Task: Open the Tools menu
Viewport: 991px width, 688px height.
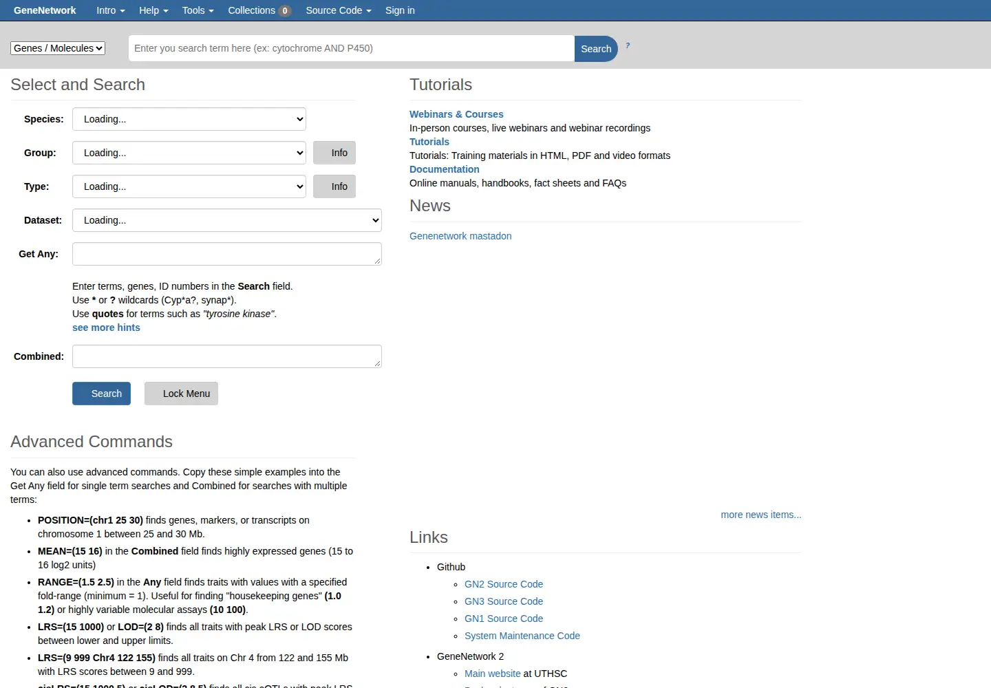Action: [198, 10]
